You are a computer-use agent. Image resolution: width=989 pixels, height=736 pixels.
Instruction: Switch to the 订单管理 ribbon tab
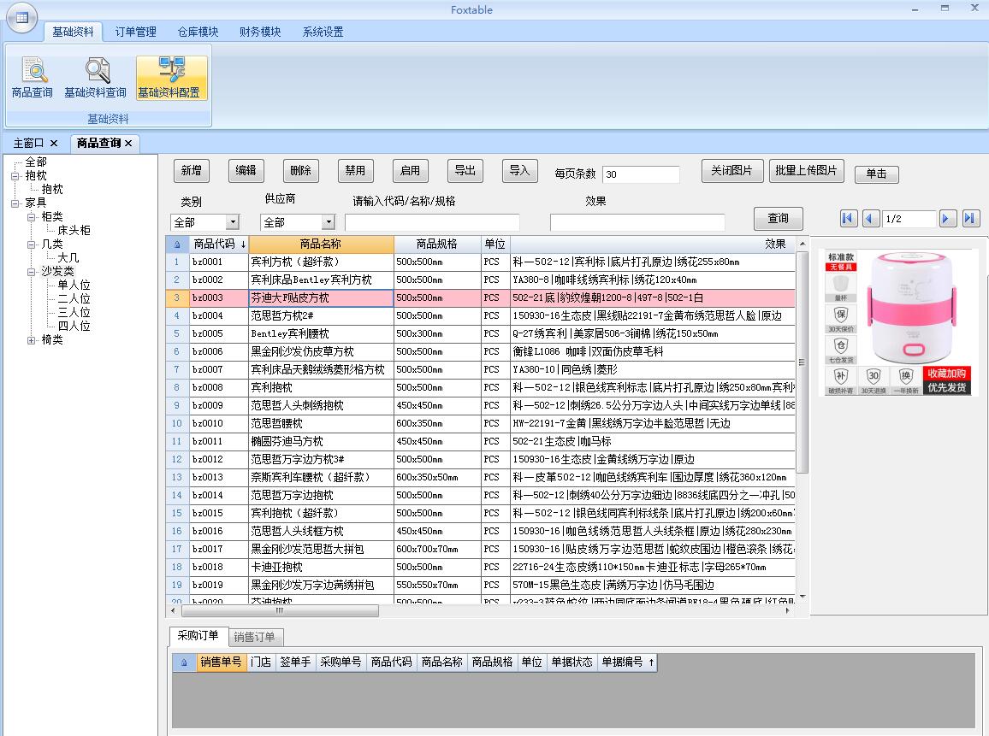pyautogui.click(x=135, y=32)
